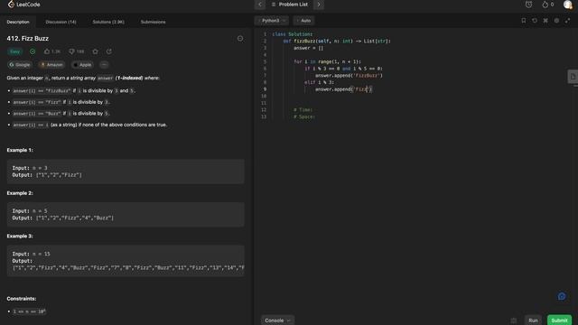Share the problem icon
Viewport: 578px width, 325px height.
pos(108,51)
